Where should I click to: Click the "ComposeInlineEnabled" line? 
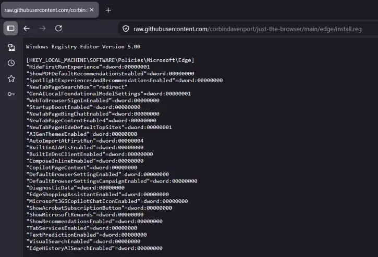pyautogui.click(x=85, y=161)
